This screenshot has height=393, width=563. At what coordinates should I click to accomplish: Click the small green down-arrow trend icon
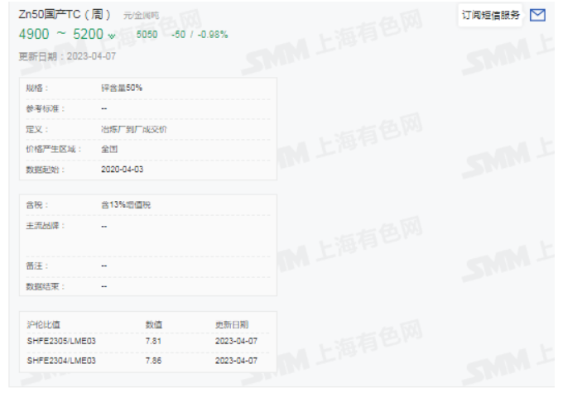[x=112, y=36]
